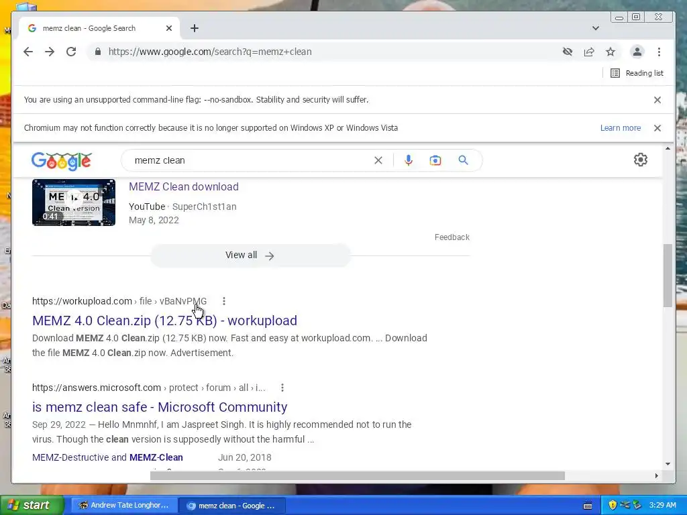Dismiss the Windows XP unsupported warning bar
Screen dimensions: 687x515
(657, 128)
